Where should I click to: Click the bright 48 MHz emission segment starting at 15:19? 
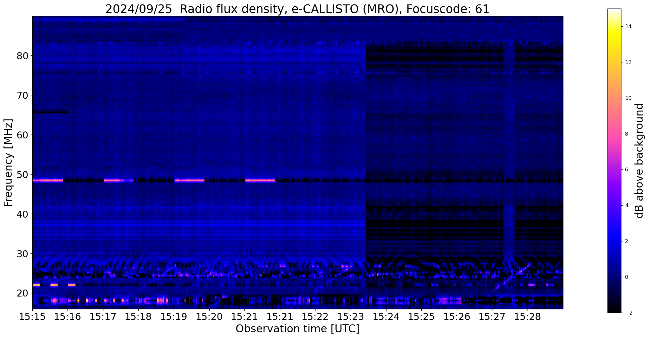pyautogui.click(x=190, y=181)
